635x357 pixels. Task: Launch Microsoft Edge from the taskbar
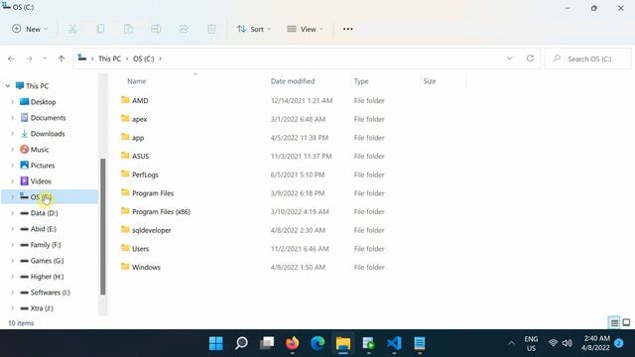317,343
